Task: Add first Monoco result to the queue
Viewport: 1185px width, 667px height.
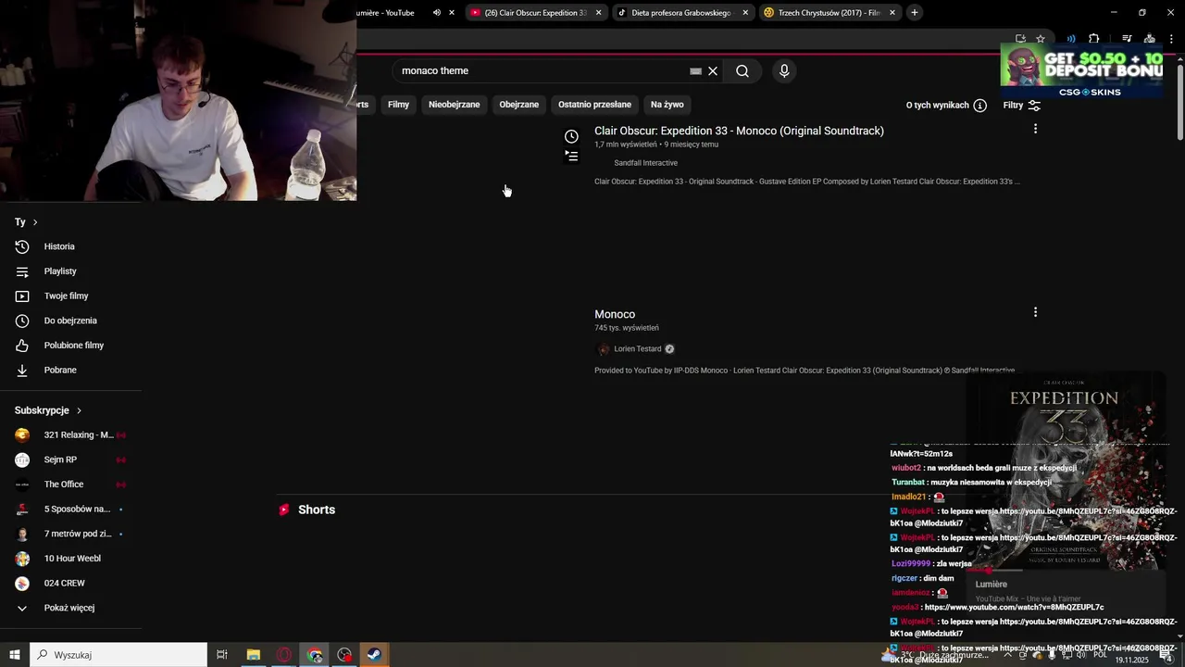Action: click(x=571, y=157)
